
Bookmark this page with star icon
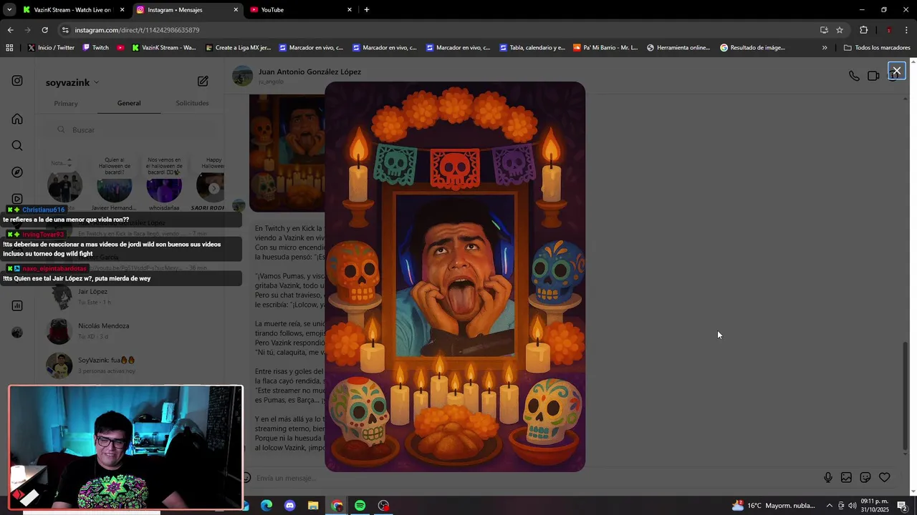click(840, 30)
